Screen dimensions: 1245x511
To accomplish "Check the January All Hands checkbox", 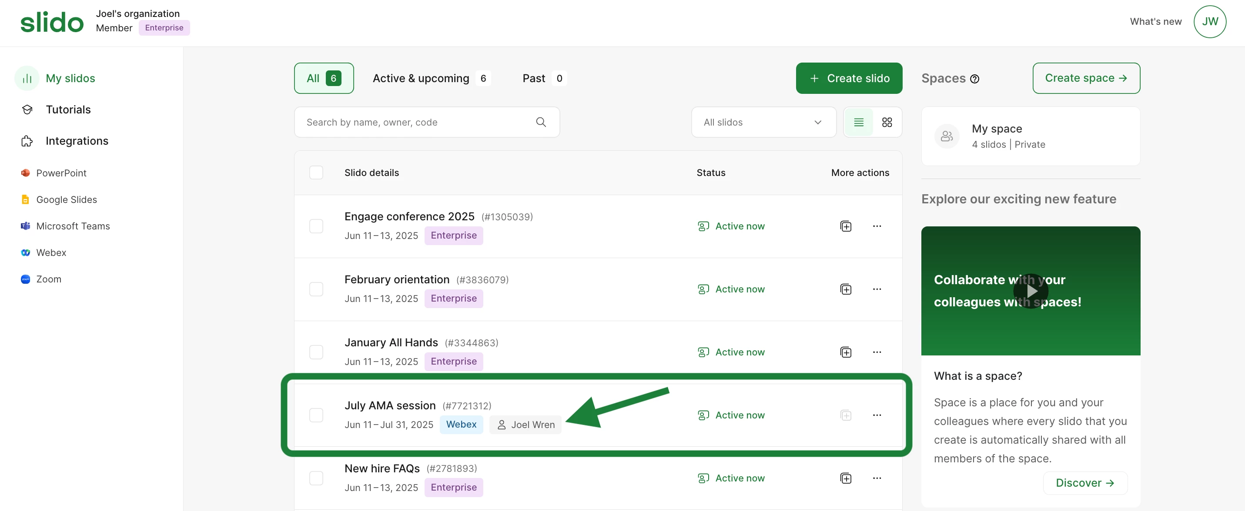I will tap(316, 352).
